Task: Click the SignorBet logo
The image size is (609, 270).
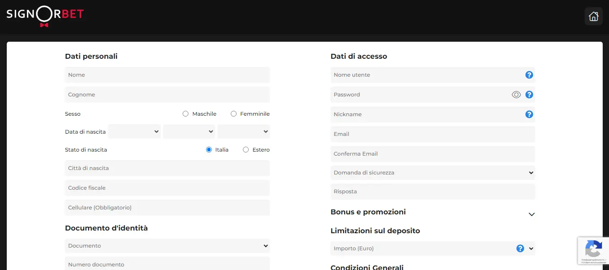Action: pos(45,15)
